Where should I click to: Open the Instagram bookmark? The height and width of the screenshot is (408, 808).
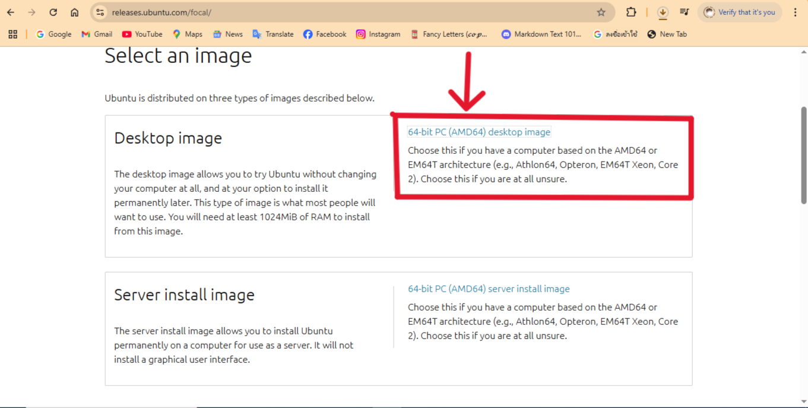pos(378,34)
